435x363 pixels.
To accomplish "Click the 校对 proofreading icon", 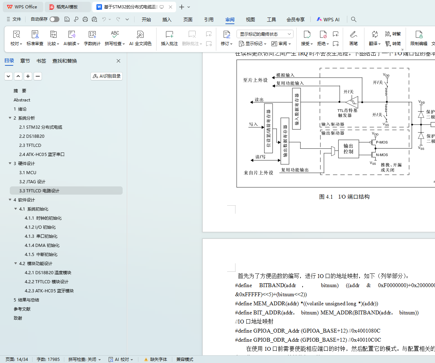I will (x=16, y=35).
